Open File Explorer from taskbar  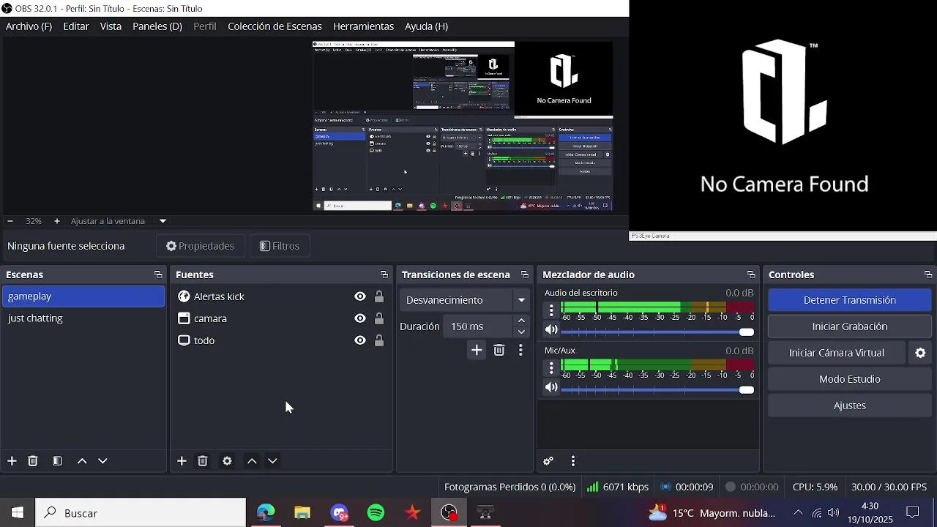click(302, 513)
